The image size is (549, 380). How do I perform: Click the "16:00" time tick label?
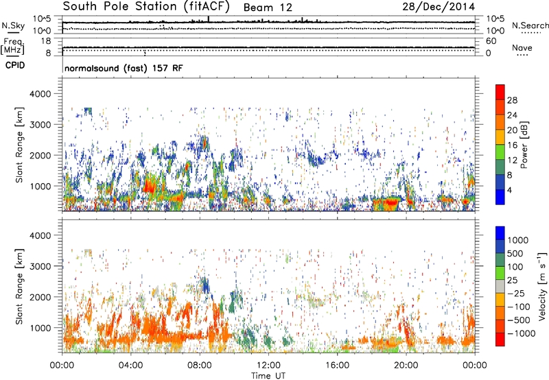pyautogui.click(x=337, y=366)
